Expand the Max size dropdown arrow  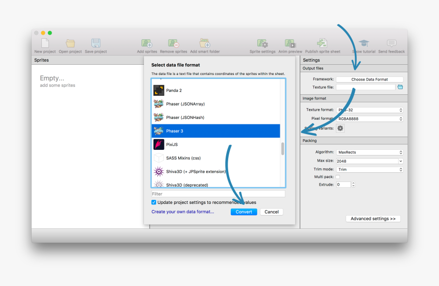[401, 161]
